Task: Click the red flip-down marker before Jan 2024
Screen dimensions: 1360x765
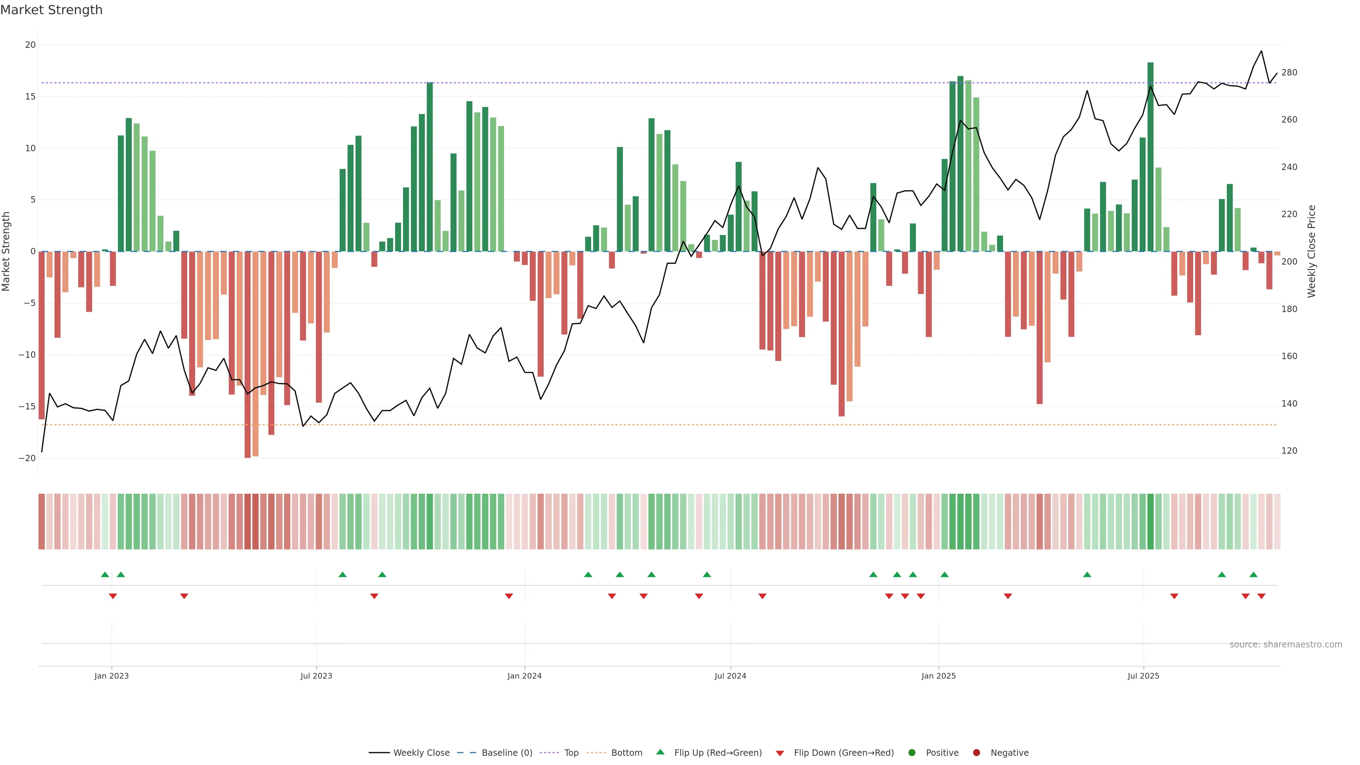Action: pyautogui.click(x=509, y=596)
